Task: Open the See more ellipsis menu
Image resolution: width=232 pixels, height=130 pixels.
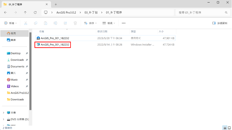Action: coord(124,23)
